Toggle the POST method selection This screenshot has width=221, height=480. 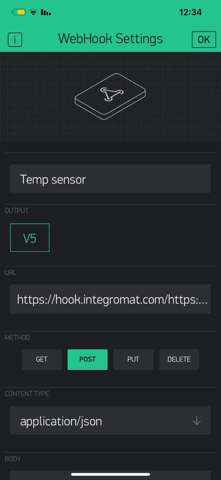pyautogui.click(x=88, y=359)
